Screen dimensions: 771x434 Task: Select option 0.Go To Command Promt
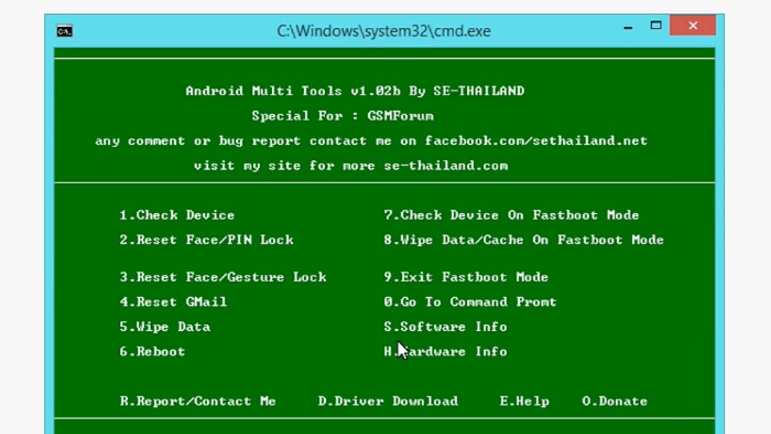pos(470,302)
